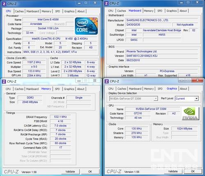Click the Bus Speed value 133.0 MHz
The image size is (205, 176).
click(x=34, y=71)
